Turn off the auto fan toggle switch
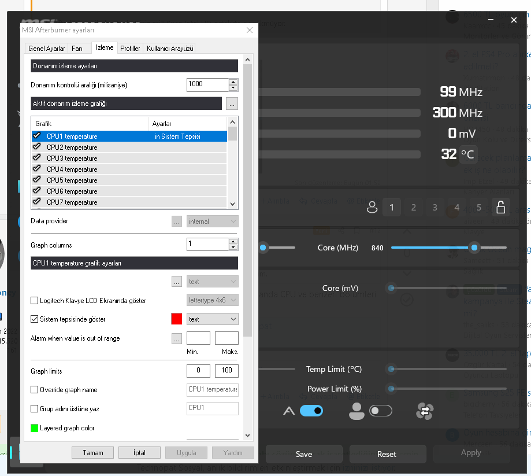Image resolution: width=531 pixels, height=476 pixels. tap(311, 411)
